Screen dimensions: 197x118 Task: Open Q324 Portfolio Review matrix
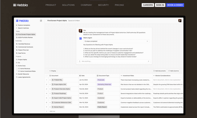(x=24, y=38)
